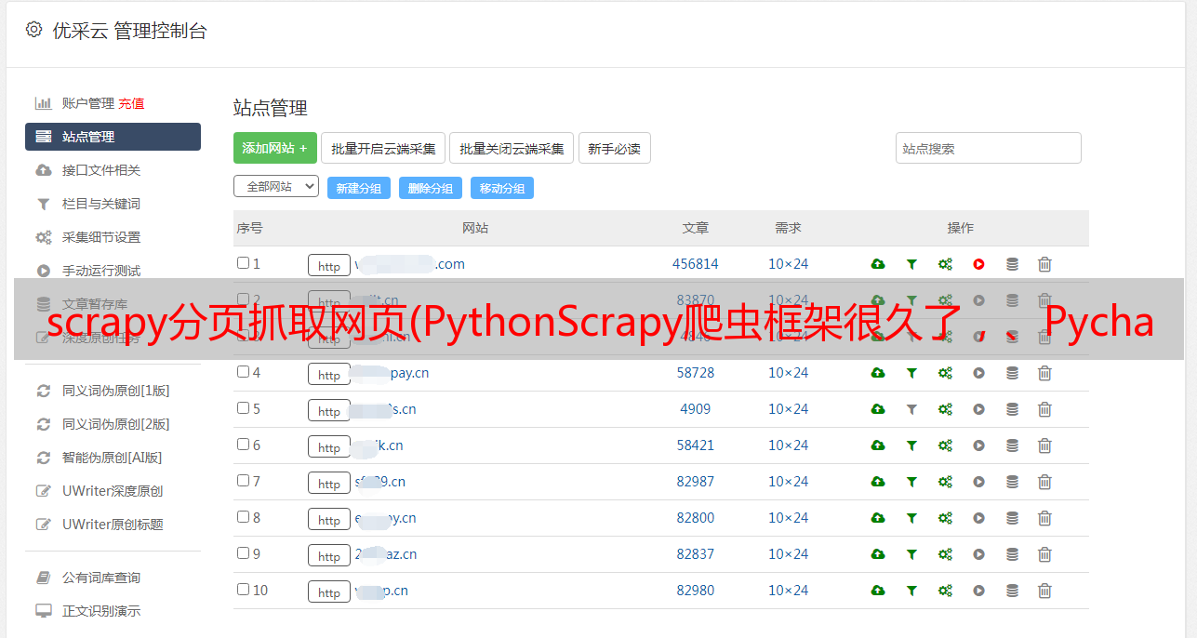Click the cloud upload icon in row 7

(878, 482)
